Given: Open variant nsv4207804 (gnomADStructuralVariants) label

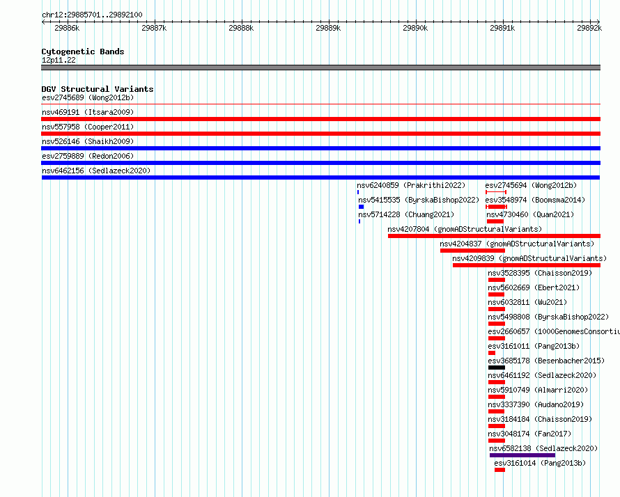Looking at the screenshot, I should 465,229.
